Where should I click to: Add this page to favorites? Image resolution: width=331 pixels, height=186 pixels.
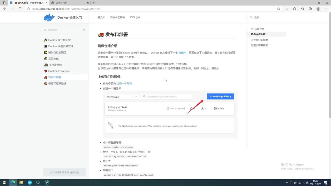click(x=279, y=9)
